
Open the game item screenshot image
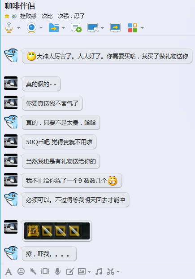57,231
